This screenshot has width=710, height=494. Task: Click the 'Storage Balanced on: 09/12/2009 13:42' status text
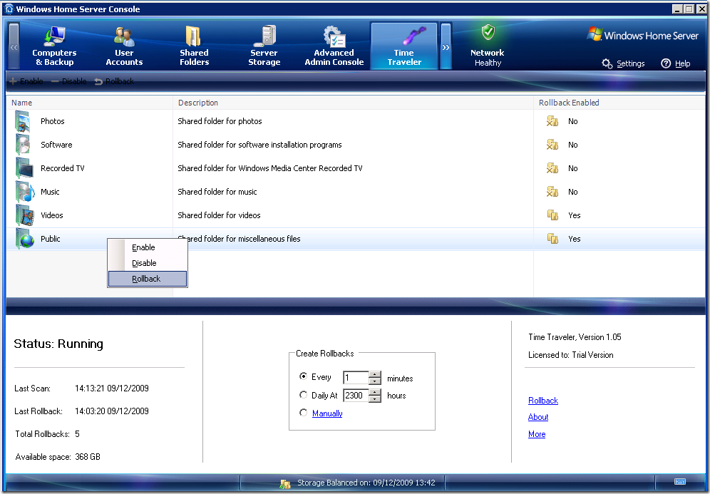click(366, 483)
